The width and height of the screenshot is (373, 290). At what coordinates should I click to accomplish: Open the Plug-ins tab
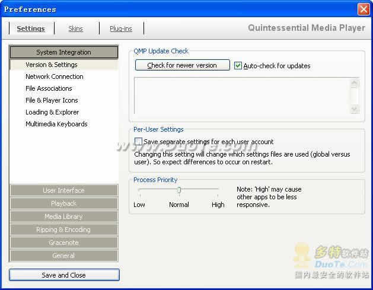(x=121, y=28)
